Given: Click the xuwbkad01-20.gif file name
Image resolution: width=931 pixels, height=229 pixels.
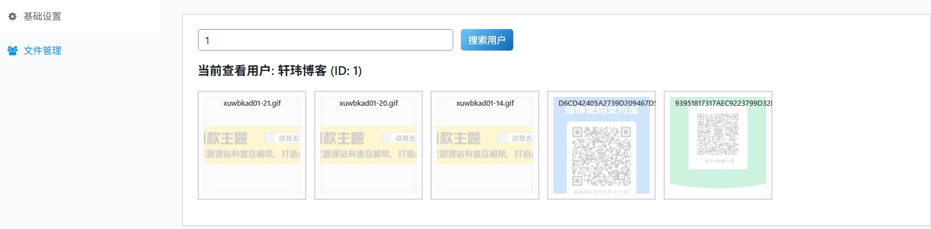Looking at the screenshot, I should pyautogui.click(x=368, y=103).
